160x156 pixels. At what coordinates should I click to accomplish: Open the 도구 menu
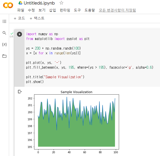coord(77,10)
